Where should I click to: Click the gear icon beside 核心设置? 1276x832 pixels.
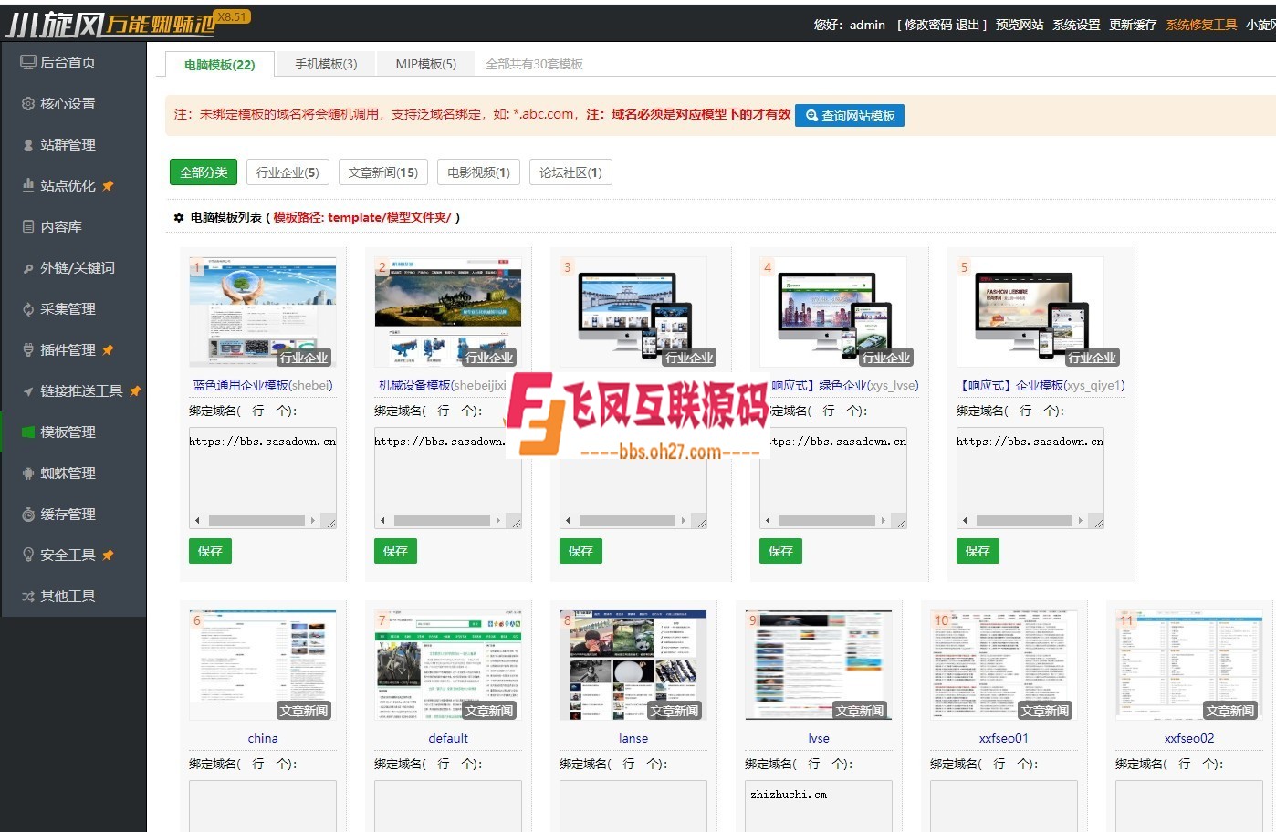click(28, 103)
